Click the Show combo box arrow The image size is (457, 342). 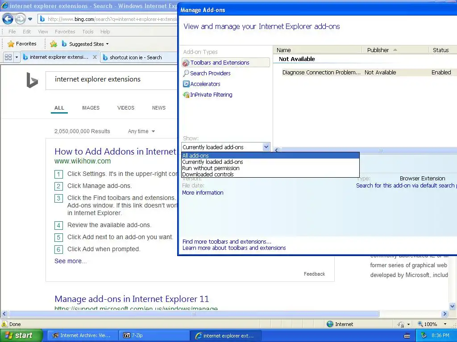pos(266,147)
